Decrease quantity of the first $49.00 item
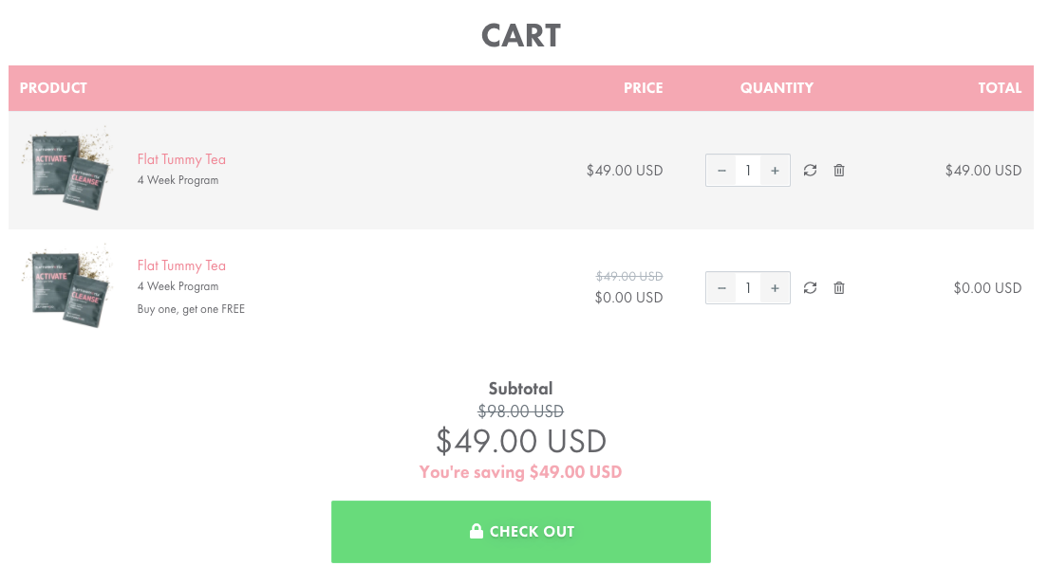 721,171
